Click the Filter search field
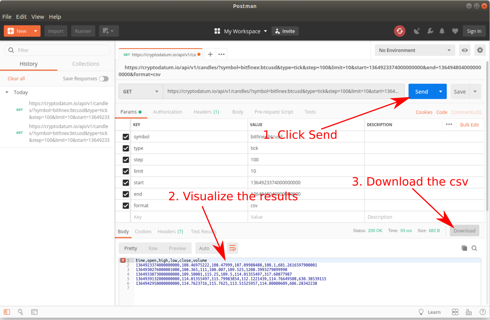The width and height of the screenshot is (490, 320). coord(57,50)
